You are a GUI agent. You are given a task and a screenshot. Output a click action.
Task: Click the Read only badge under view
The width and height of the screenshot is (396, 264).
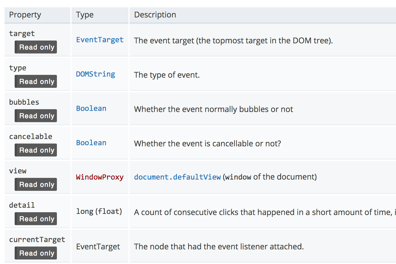tap(36, 185)
